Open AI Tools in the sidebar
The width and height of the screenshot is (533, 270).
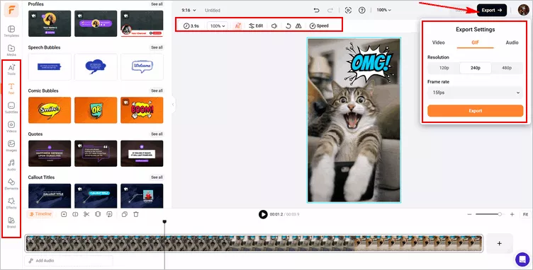coord(11,69)
